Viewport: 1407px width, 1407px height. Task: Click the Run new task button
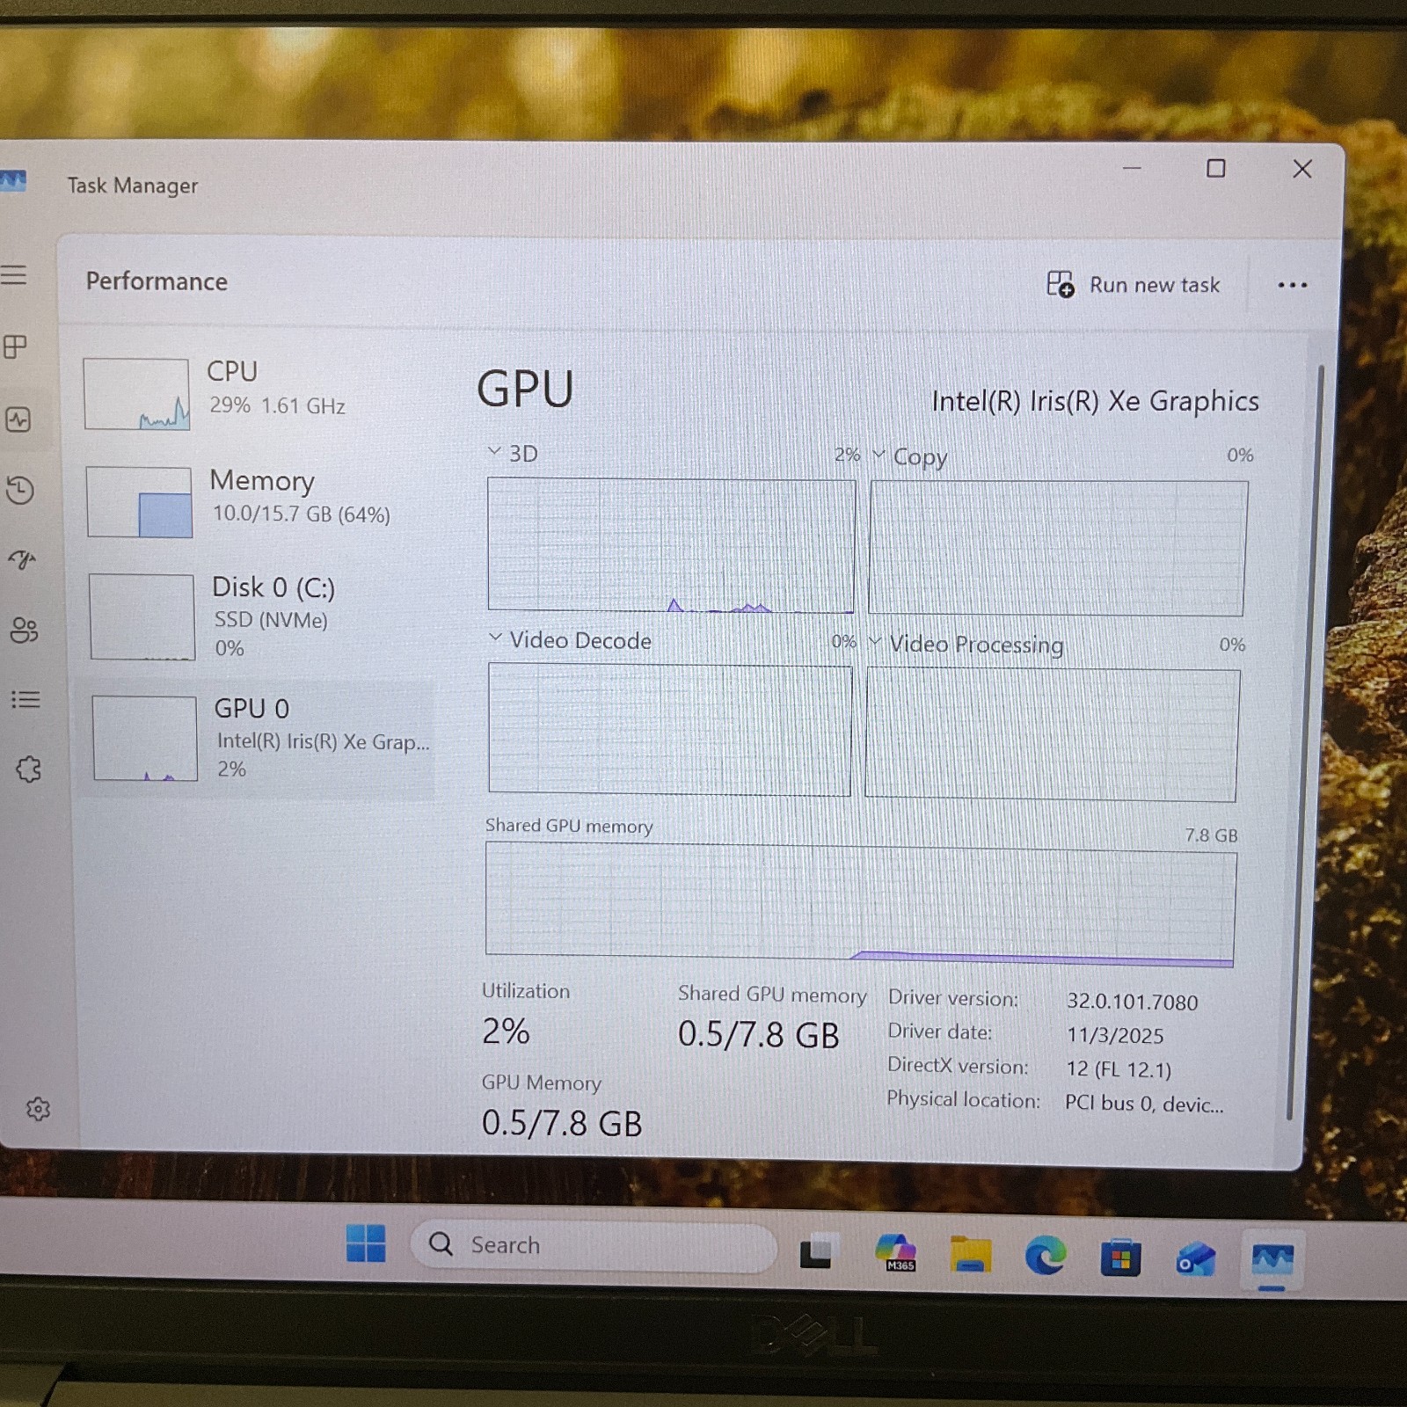click(1134, 284)
